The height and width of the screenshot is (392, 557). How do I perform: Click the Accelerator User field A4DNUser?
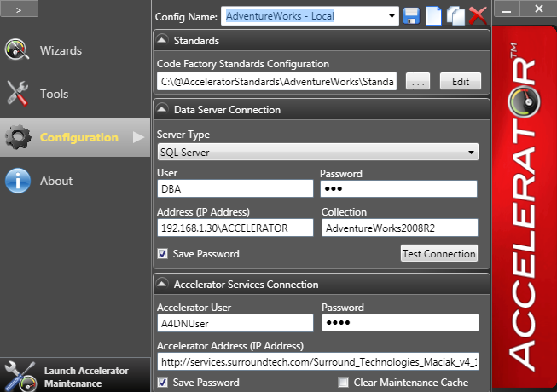click(235, 323)
